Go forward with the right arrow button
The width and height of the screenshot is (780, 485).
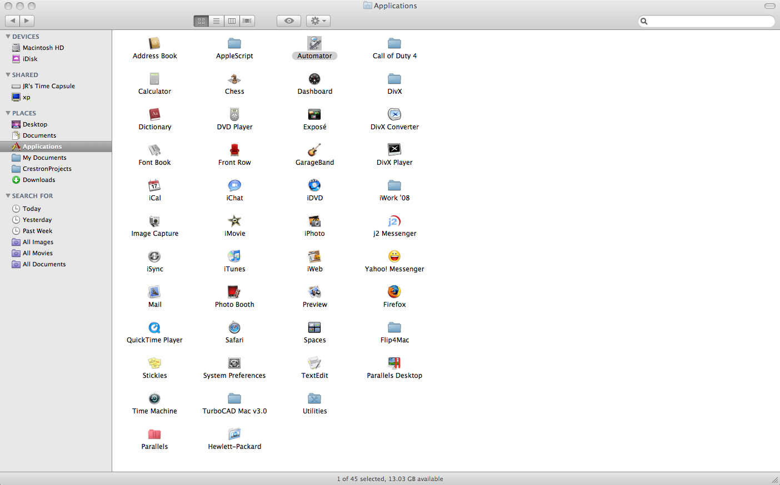[x=27, y=21]
